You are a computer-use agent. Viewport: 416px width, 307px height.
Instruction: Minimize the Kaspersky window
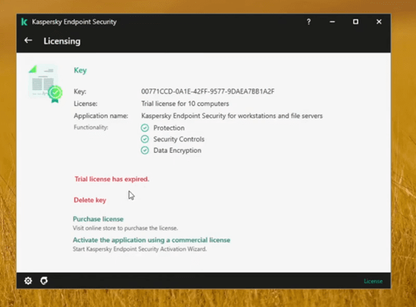click(332, 22)
